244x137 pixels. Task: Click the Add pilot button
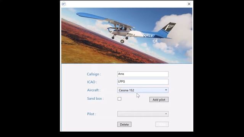tap(159, 100)
